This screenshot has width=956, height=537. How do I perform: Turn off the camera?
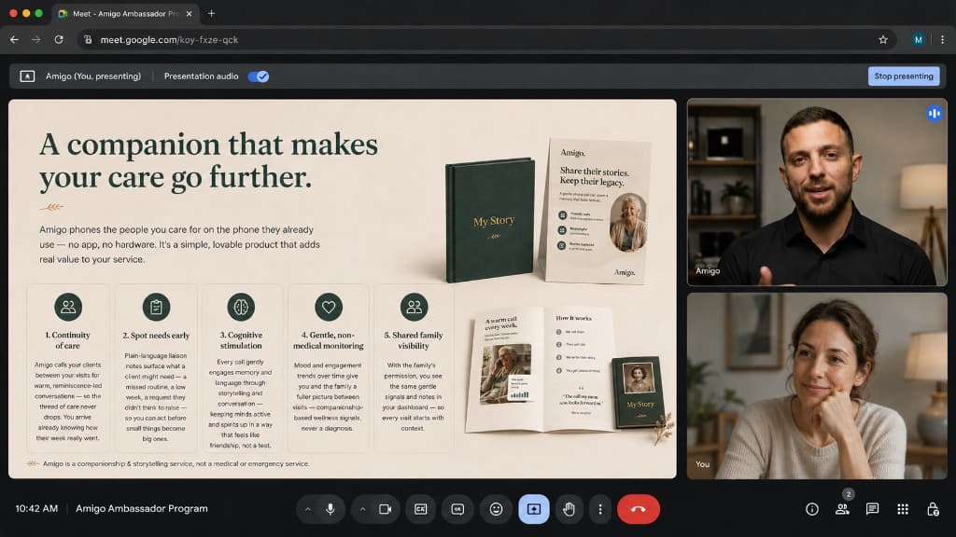coord(385,509)
